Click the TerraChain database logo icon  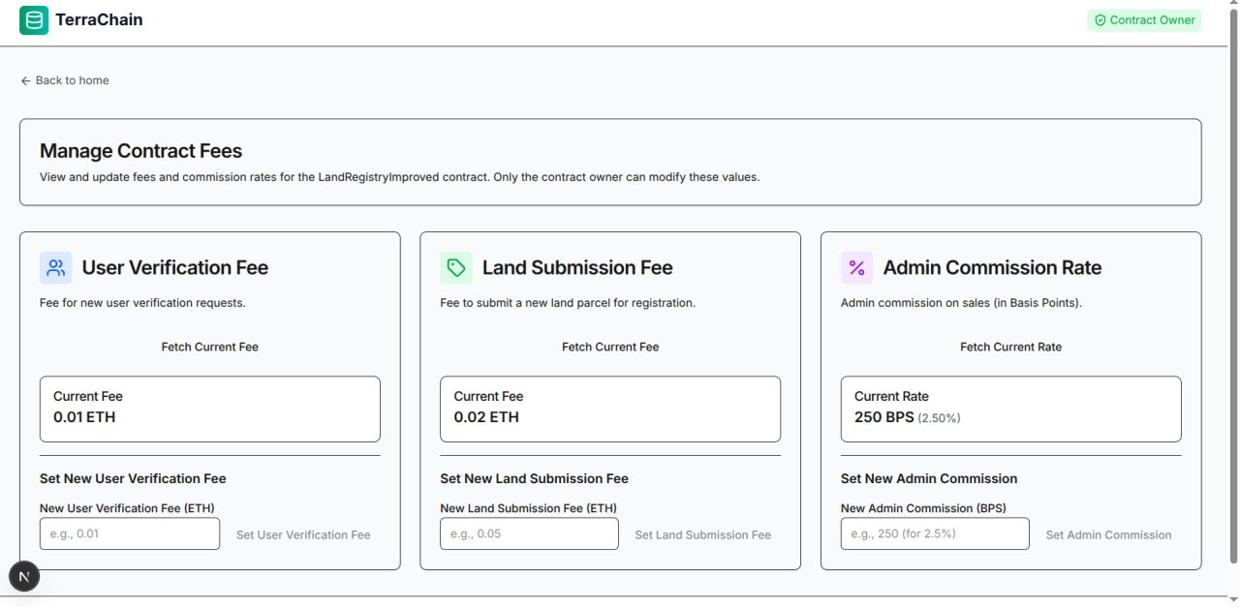pyautogui.click(x=34, y=19)
